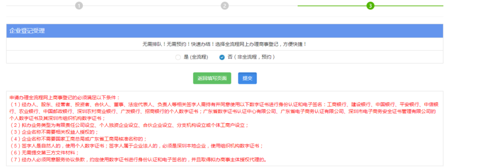Screen dimensions: 488x167
Task: Click the blue 提交 button
Action: click(248, 78)
